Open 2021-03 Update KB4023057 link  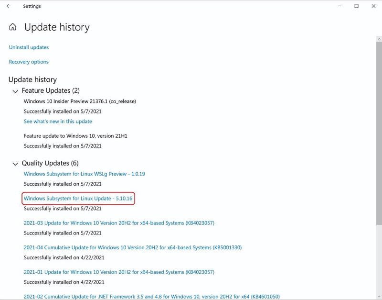click(119, 223)
